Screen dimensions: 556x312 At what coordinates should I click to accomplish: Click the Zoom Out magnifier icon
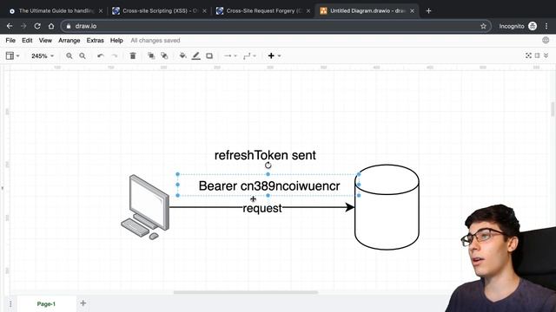(x=83, y=55)
